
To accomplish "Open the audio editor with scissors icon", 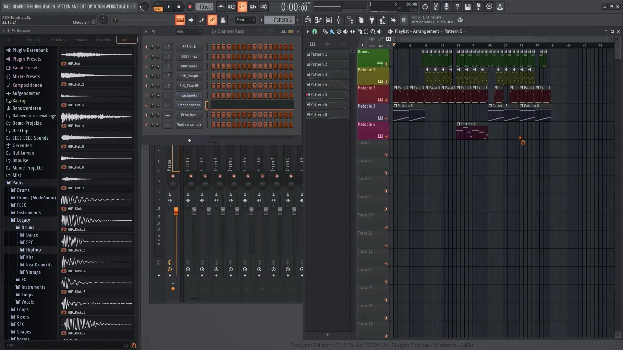I will [x=436, y=6].
